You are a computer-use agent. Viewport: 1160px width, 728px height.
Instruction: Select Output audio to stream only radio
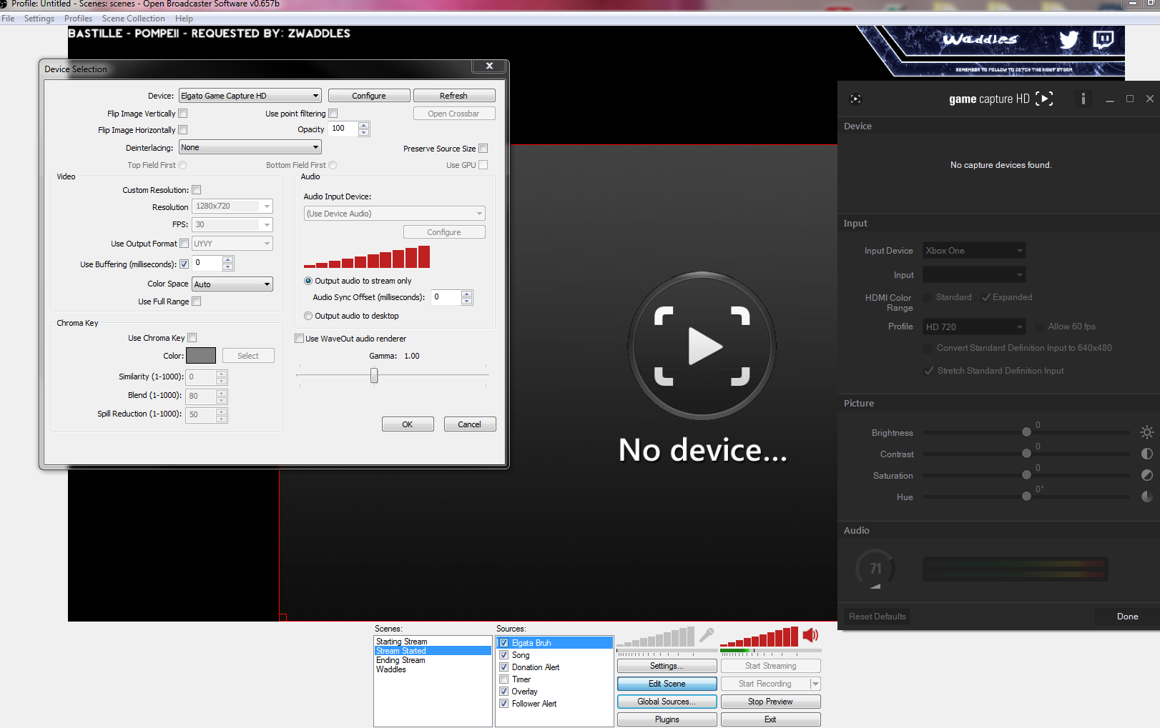pos(308,281)
